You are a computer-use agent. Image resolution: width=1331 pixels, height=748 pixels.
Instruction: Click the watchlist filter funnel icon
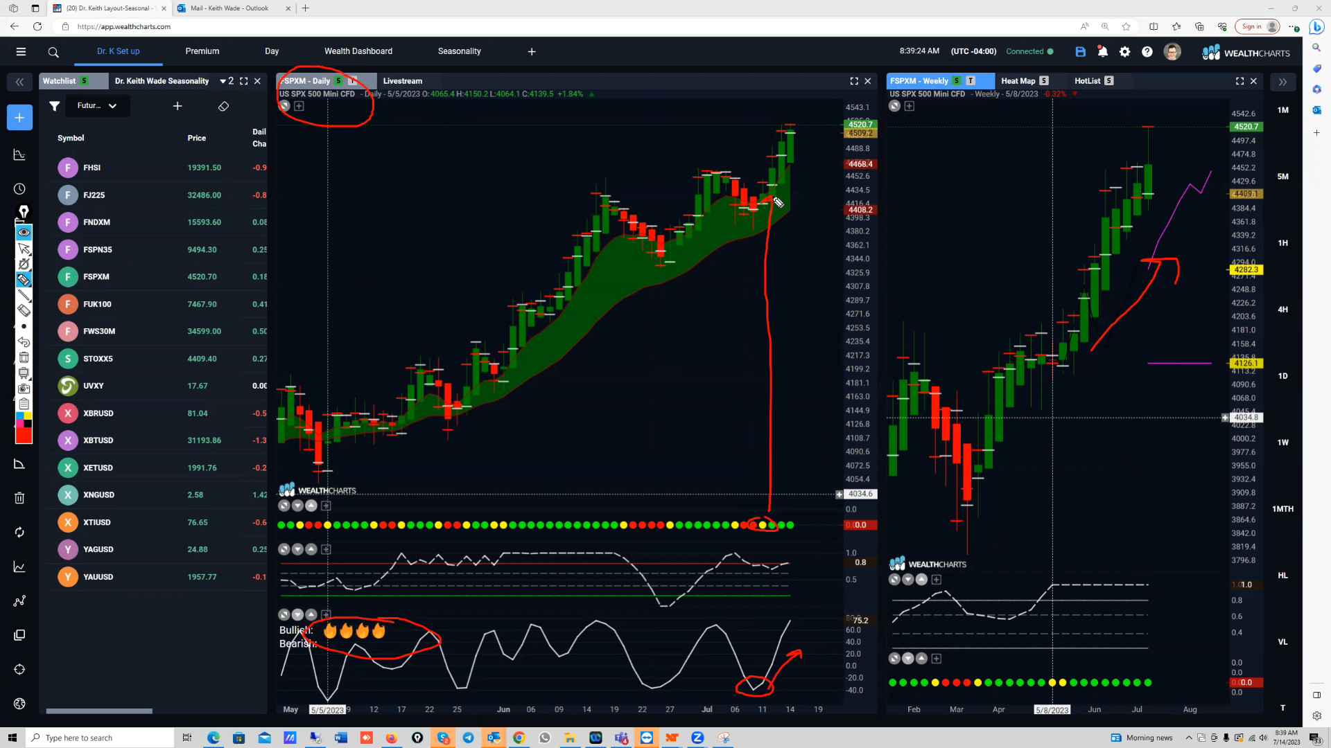tap(54, 106)
